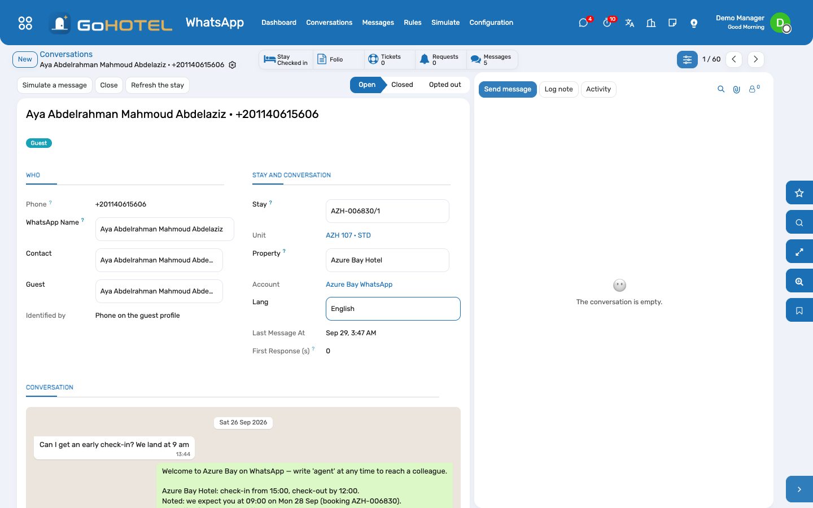Open Demo Manager user avatar
The image size is (813, 508).
[780, 23]
